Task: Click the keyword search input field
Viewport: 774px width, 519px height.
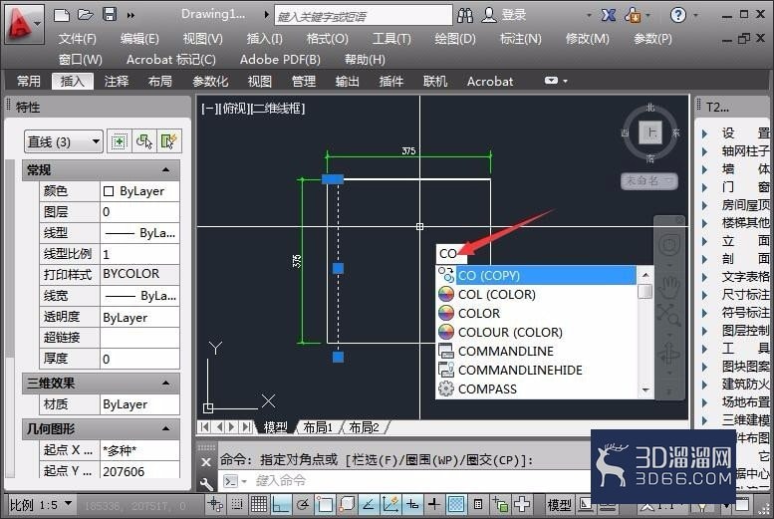Action: click(363, 16)
